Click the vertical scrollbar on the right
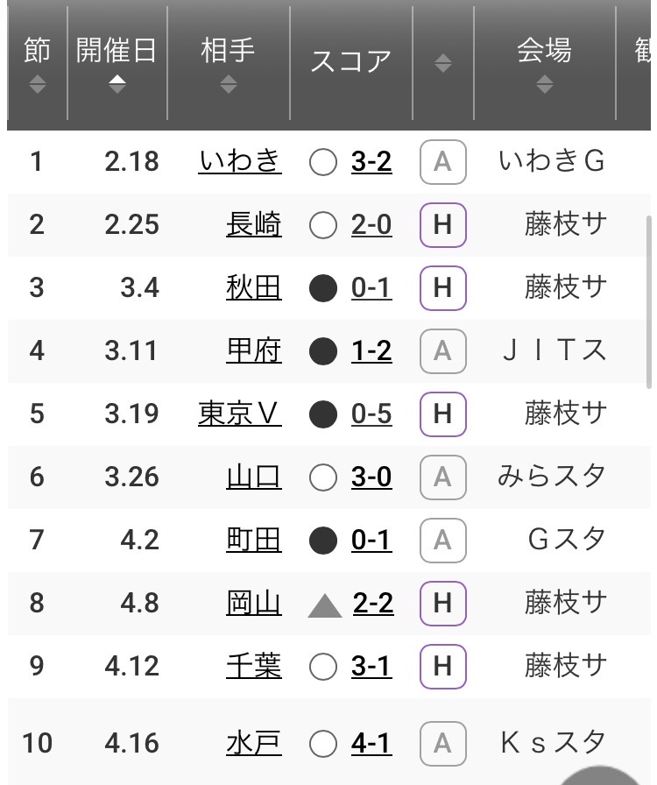This screenshot has width=657, height=785. tap(649, 302)
